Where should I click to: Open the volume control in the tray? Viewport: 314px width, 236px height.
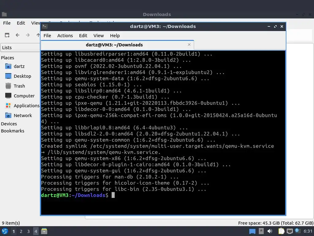point(270,231)
